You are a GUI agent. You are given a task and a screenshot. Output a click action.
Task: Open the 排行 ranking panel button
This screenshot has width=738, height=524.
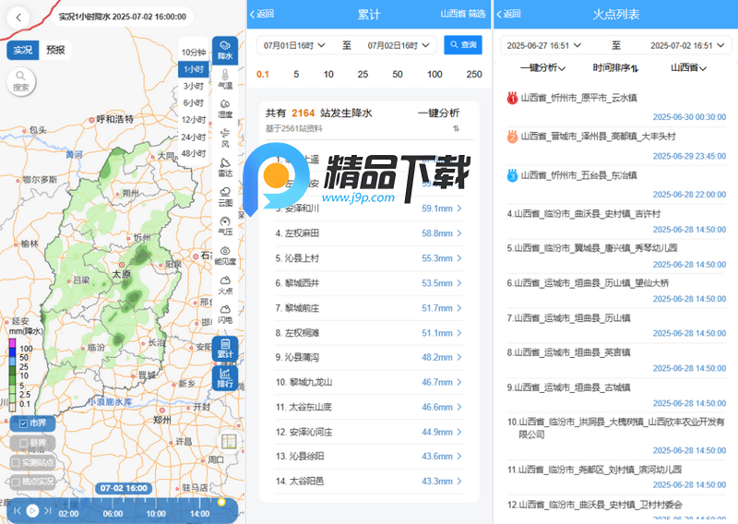(225, 378)
